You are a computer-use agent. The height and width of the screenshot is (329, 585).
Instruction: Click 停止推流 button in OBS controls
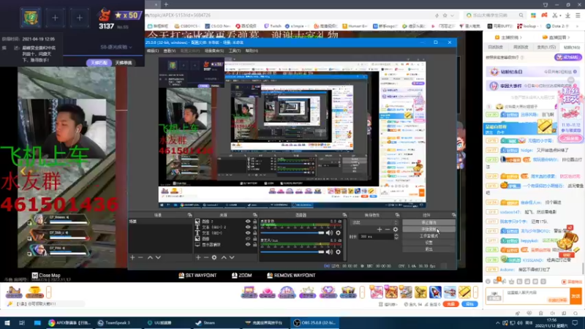[429, 222]
